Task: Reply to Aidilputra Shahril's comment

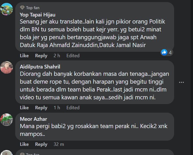Action: pyautogui.click(x=41, y=108)
